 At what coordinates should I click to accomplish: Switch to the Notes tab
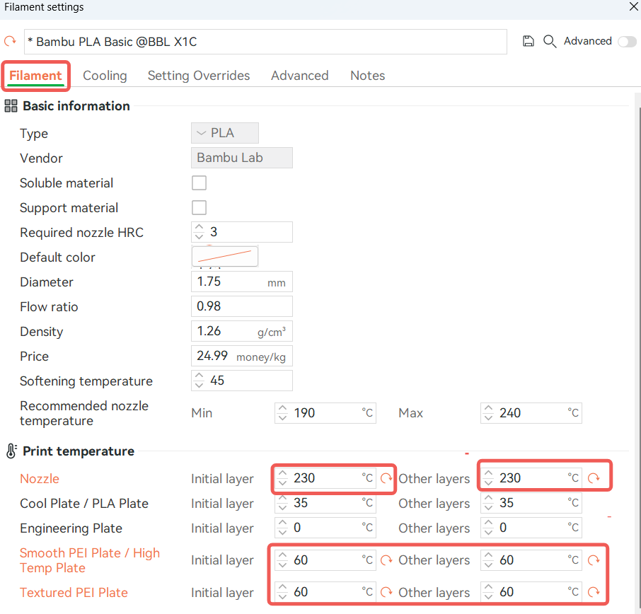coord(367,76)
